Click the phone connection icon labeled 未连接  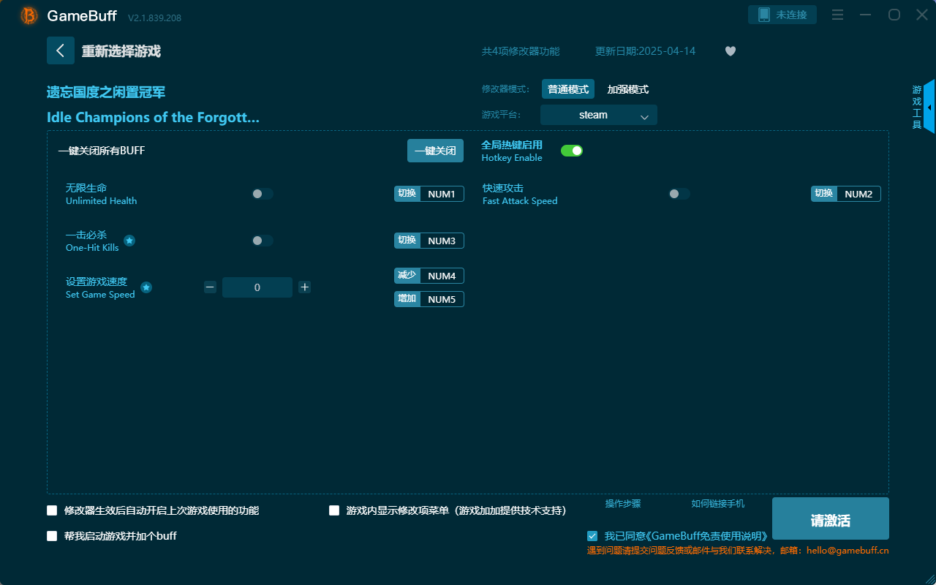(782, 14)
